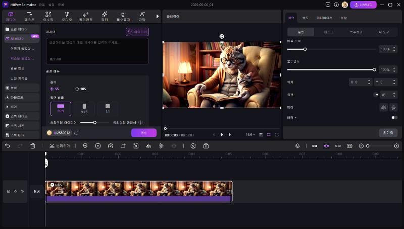Enter fullscreen preview mode

[x=277, y=135]
